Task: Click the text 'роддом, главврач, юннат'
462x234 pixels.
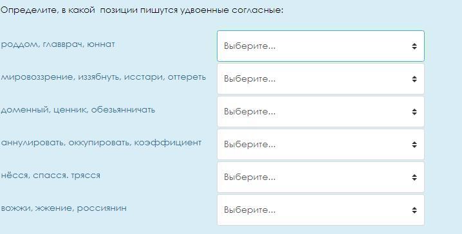Action: 58,44
